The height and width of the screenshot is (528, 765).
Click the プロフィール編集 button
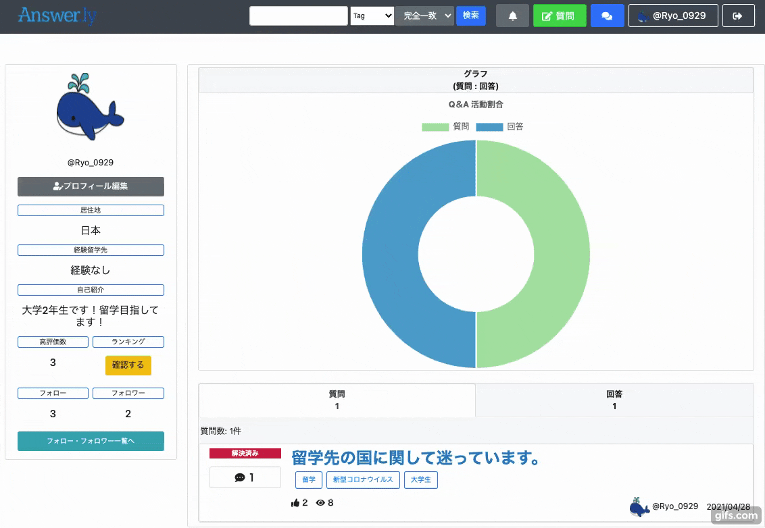coord(91,186)
